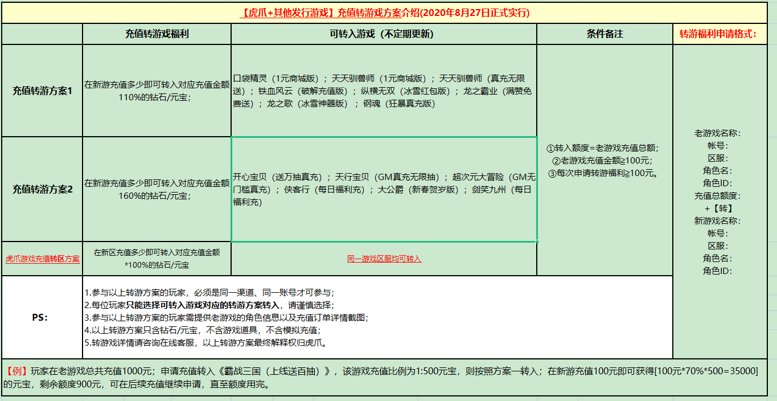
Task: Select the games cell starting with 口袋精灵
Action: point(384,91)
